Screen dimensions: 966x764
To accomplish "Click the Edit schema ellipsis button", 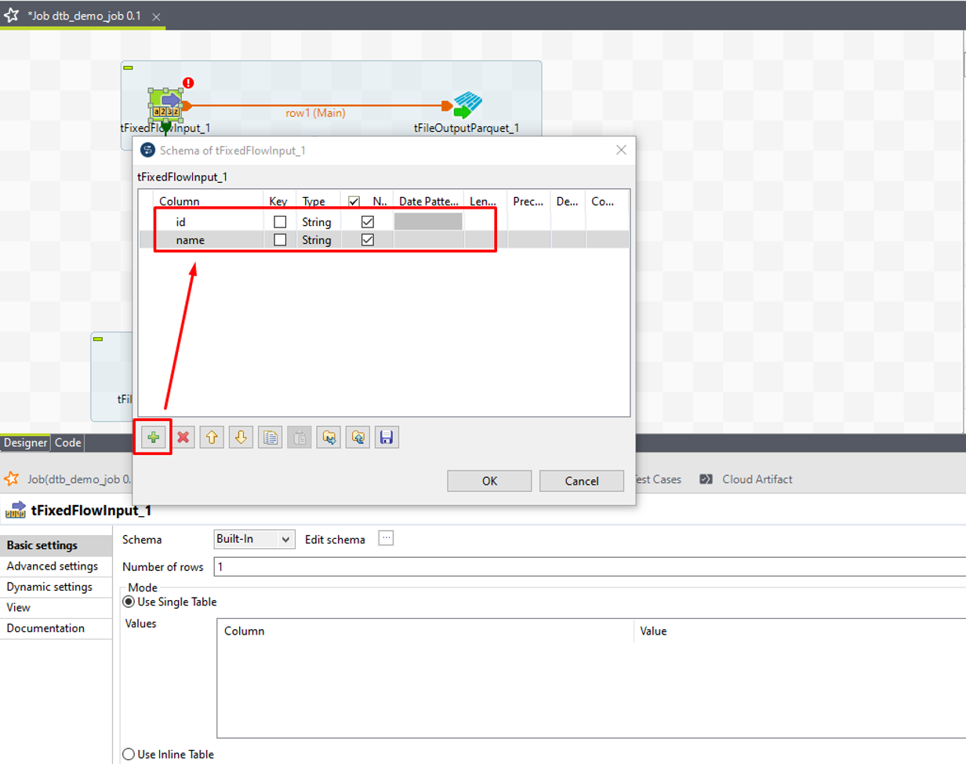I will [386, 538].
